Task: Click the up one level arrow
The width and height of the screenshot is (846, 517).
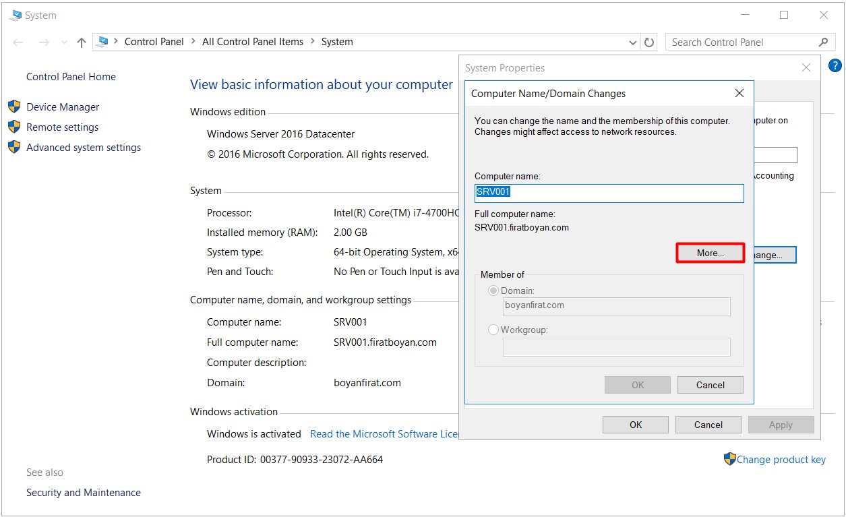Action: pos(82,42)
